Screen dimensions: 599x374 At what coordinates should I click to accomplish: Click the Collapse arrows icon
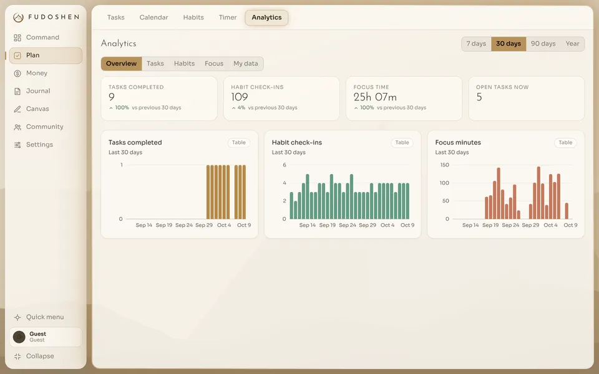point(17,357)
